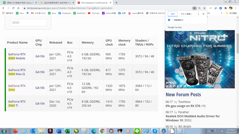Expand the hidden bookmarks overflow chevron
The height and width of the screenshot is (134, 239).
[x=221, y=13]
